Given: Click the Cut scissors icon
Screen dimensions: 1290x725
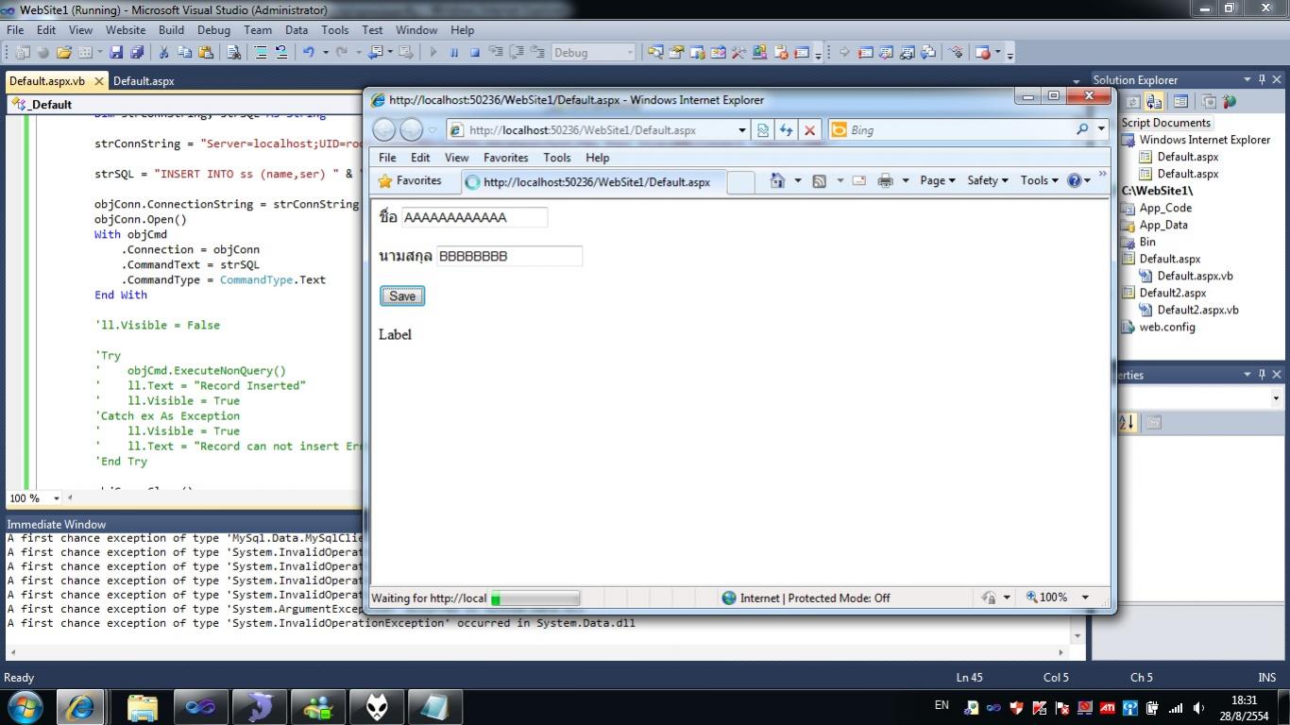Looking at the screenshot, I should click(x=163, y=53).
